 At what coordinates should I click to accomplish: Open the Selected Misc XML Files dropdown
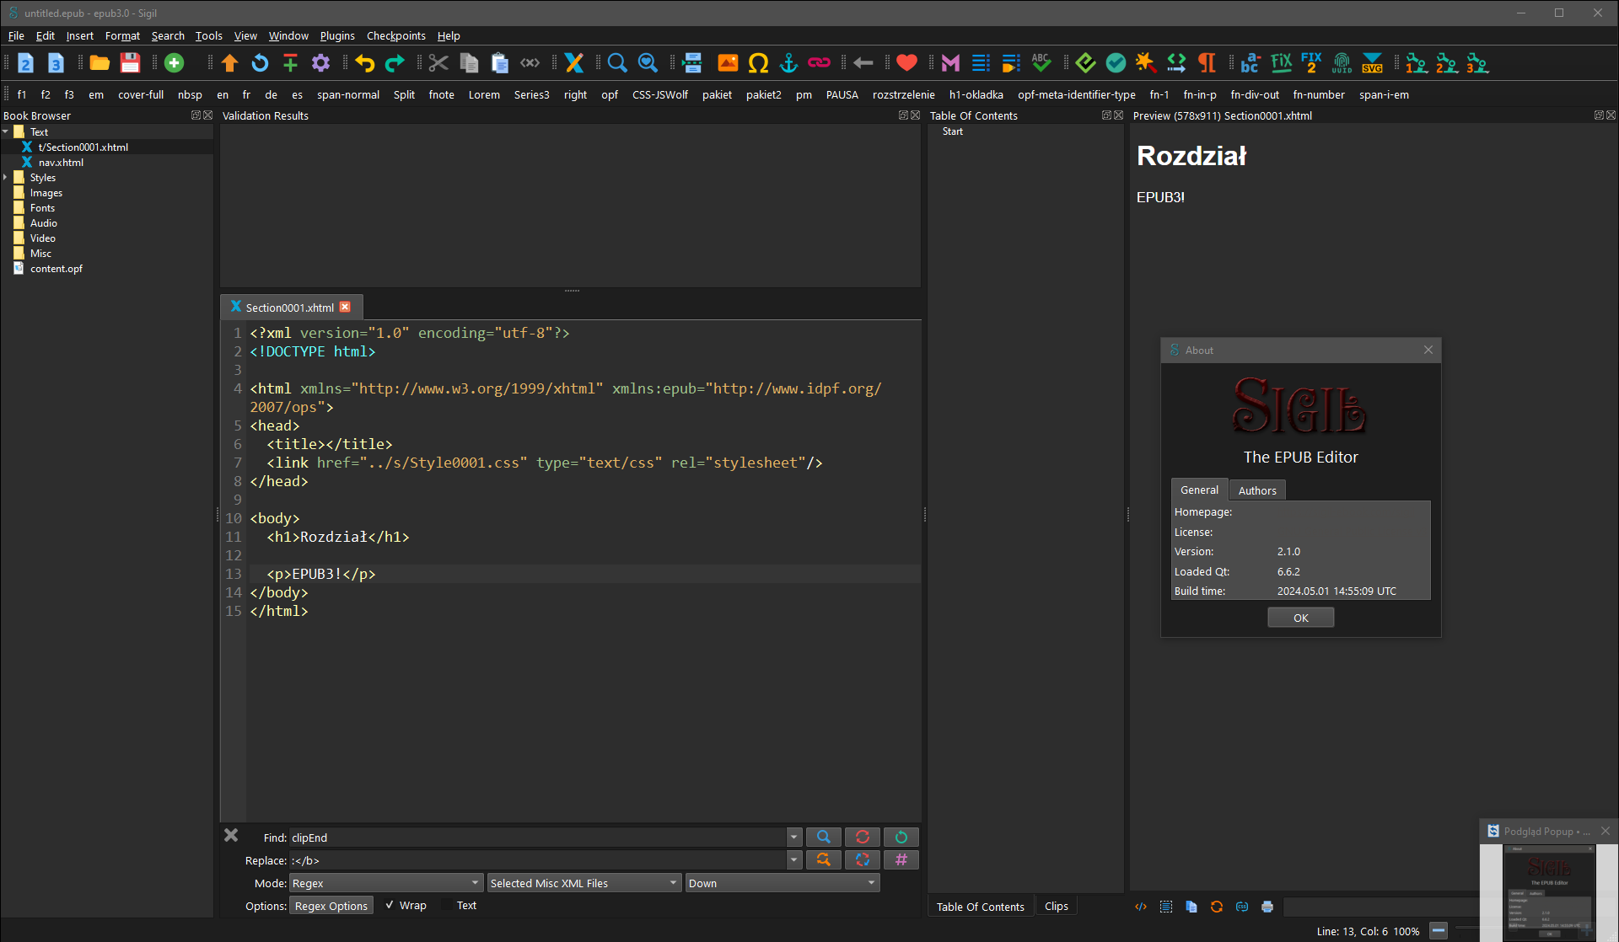584,883
